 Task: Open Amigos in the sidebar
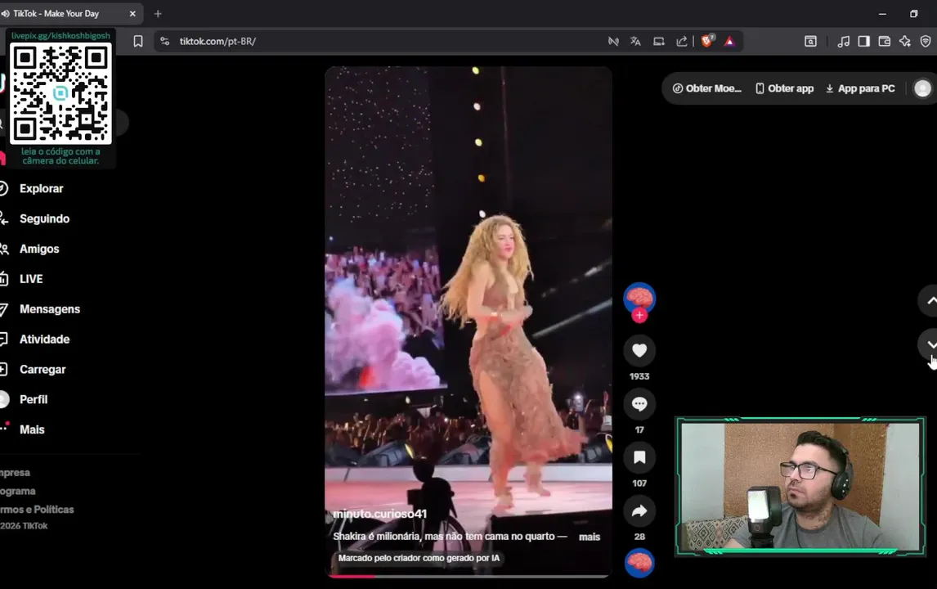pos(39,249)
